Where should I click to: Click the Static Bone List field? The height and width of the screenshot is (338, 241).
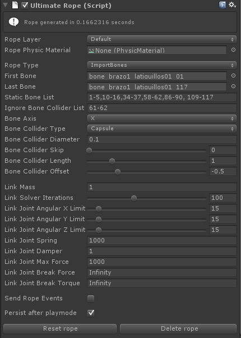point(162,97)
